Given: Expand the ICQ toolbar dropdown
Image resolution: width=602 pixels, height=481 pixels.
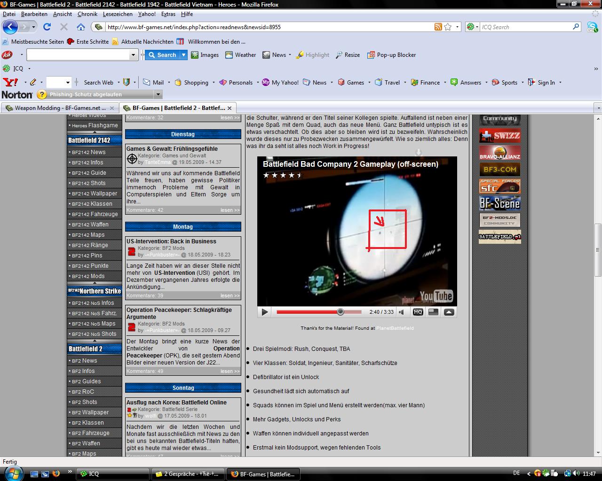Looking at the screenshot, I should click(x=29, y=69).
